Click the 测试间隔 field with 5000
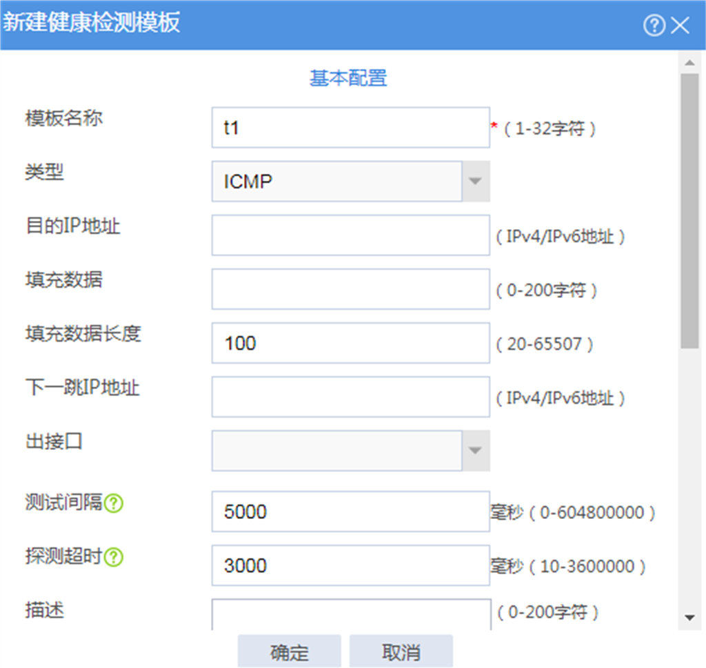 click(x=351, y=511)
